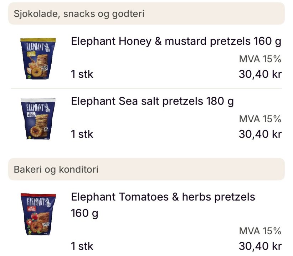Screen dimensions: 293x256
Task: Click the 30,40 kr price of Sea salt pretzels
Action: [260, 134]
